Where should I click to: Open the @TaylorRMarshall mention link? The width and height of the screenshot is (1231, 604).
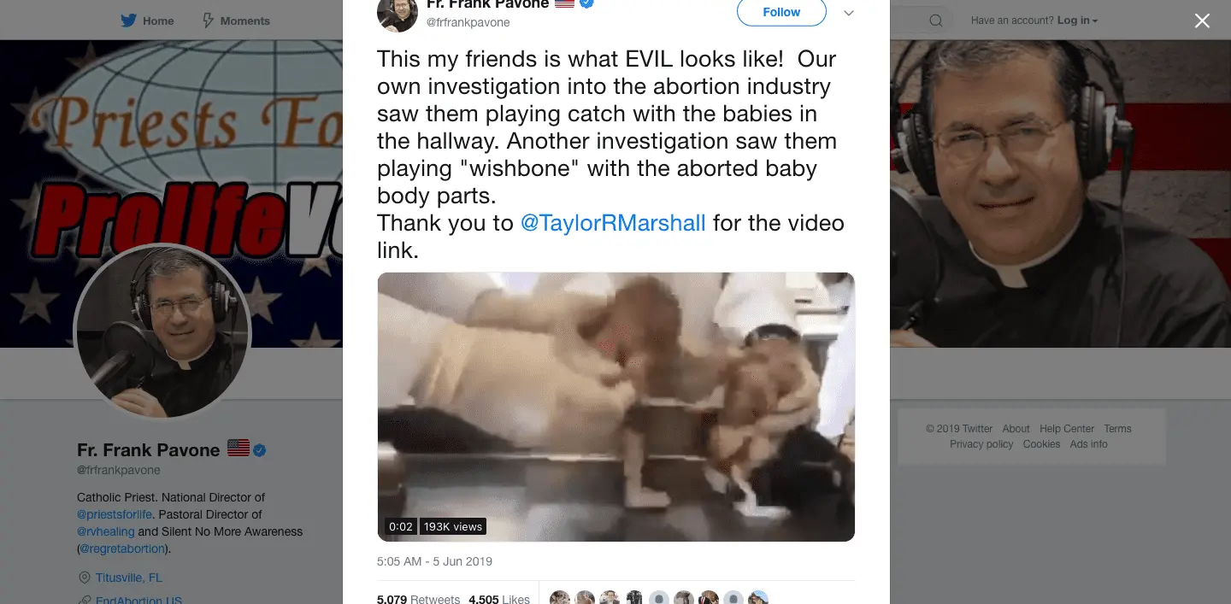[x=613, y=223]
